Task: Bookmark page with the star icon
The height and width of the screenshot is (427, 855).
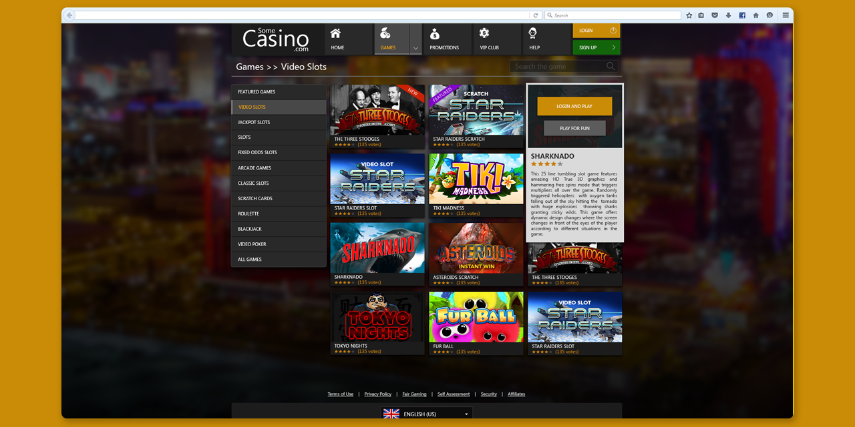Action: 689,15
